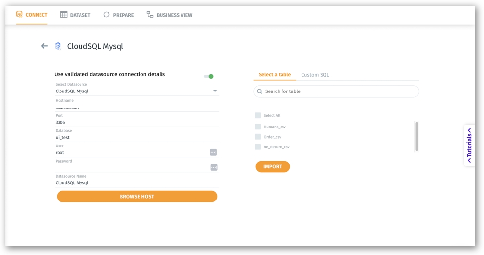Check the Humans_csv table checkbox

coord(258,127)
